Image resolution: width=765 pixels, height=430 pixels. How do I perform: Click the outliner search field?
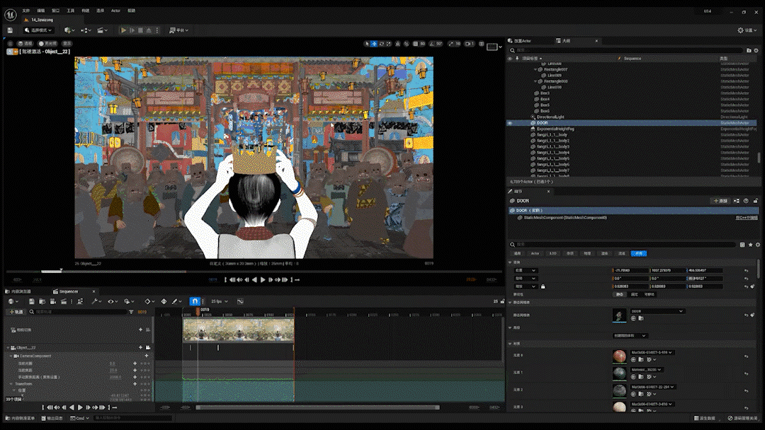pos(628,50)
